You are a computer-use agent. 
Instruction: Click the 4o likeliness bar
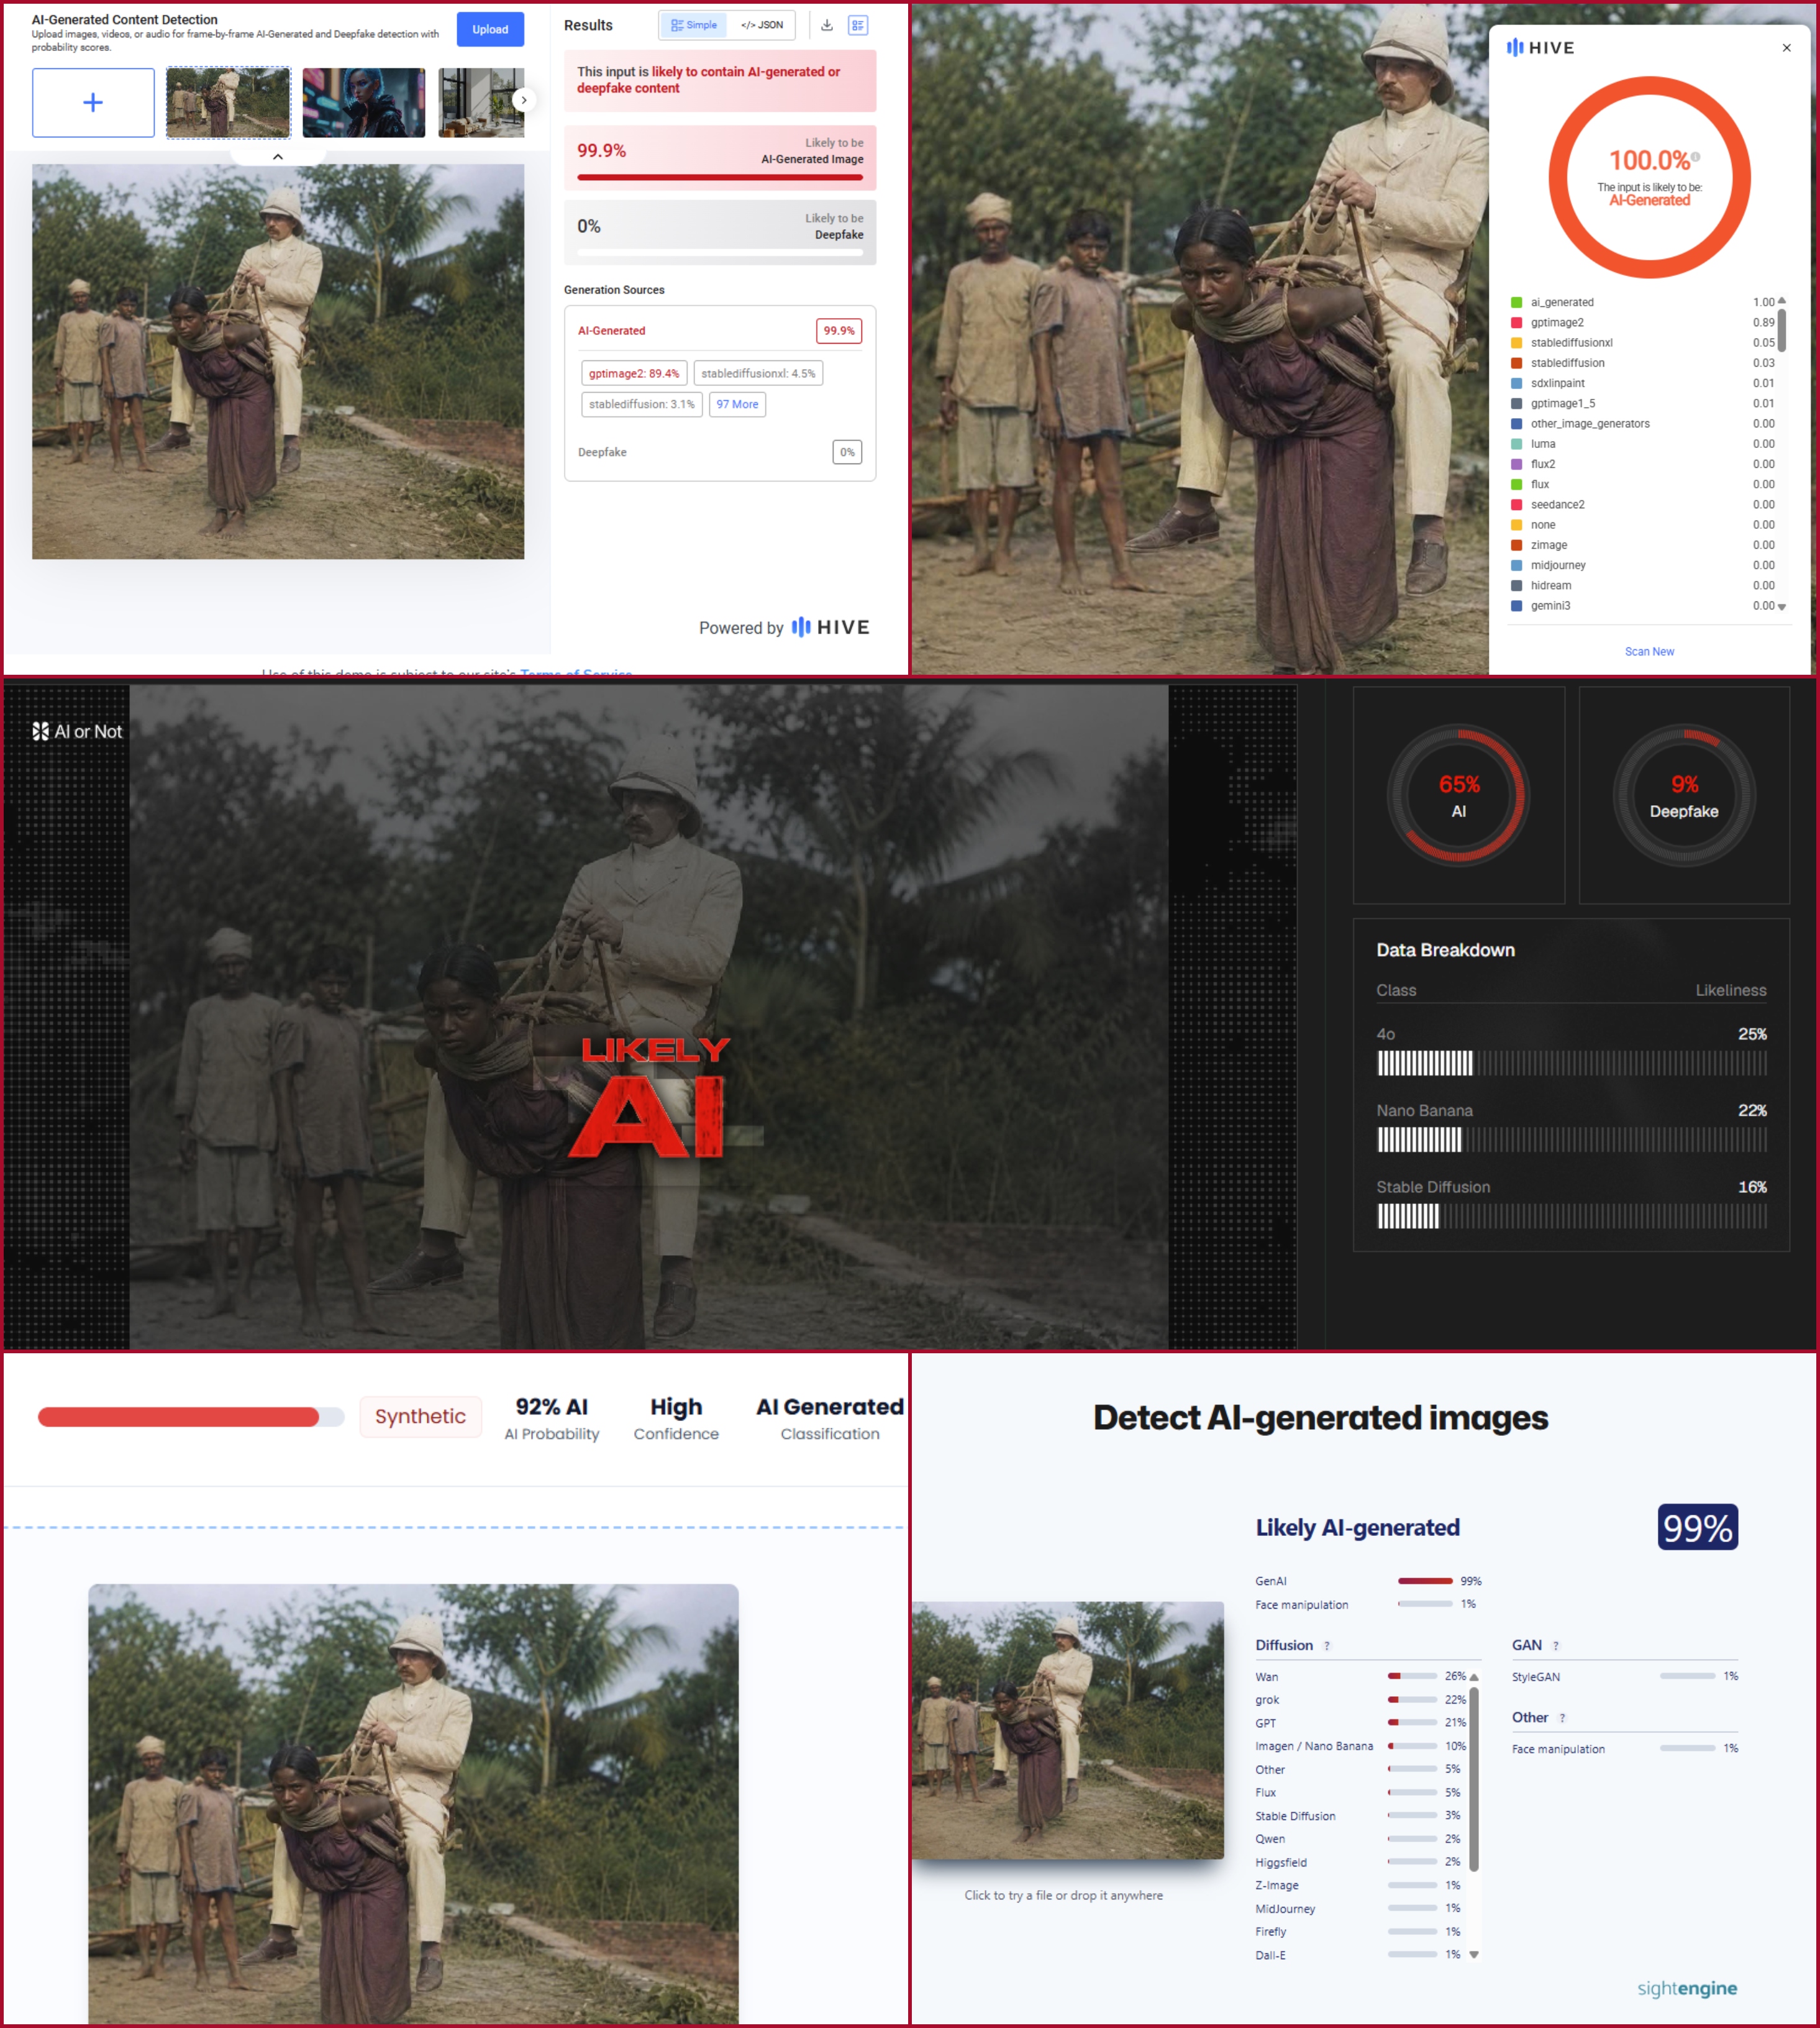coord(1571,1063)
